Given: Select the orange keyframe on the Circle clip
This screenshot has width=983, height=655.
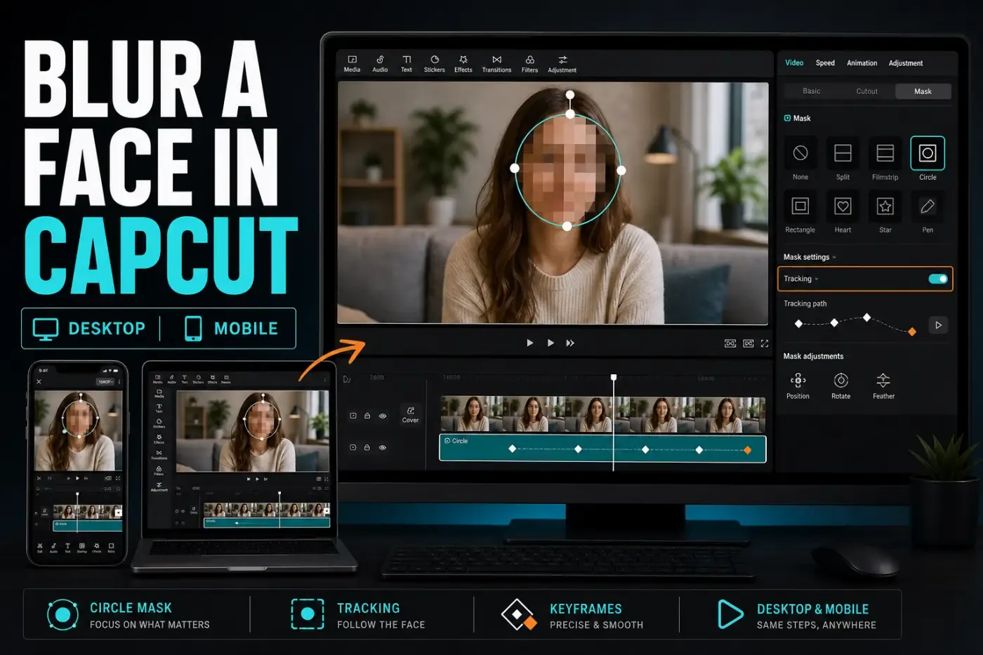Looking at the screenshot, I should (748, 450).
